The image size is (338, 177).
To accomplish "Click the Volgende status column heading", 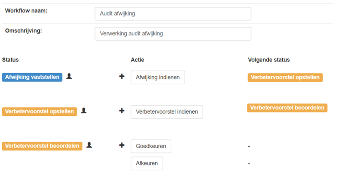I will click(x=269, y=60).
